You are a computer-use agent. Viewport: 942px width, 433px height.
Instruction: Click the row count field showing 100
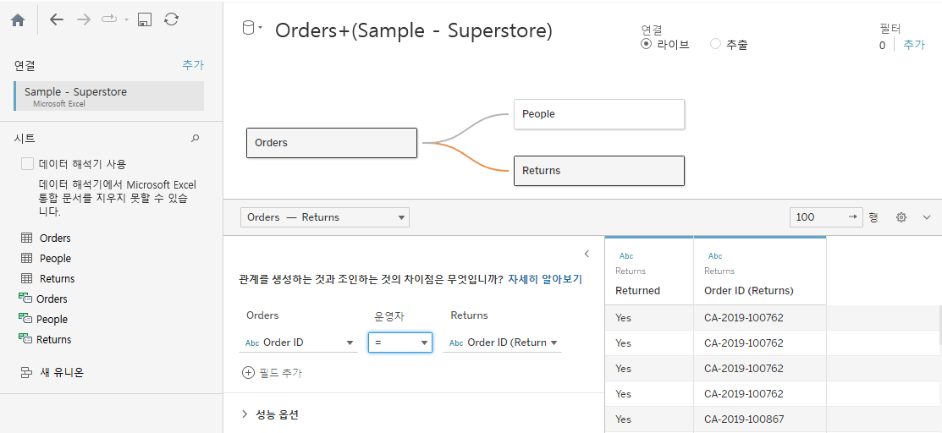click(826, 216)
